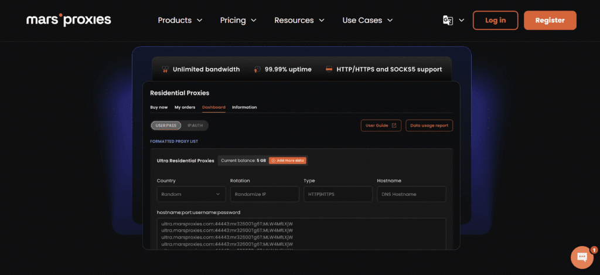Open the Data usage report
Screen dimensions: 600x275
(x=429, y=125)
